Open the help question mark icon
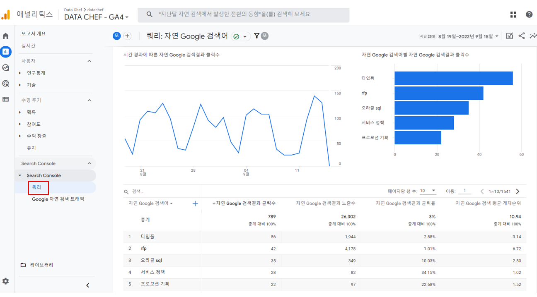This screenshot has width=537, height=297. click(529, 14)
